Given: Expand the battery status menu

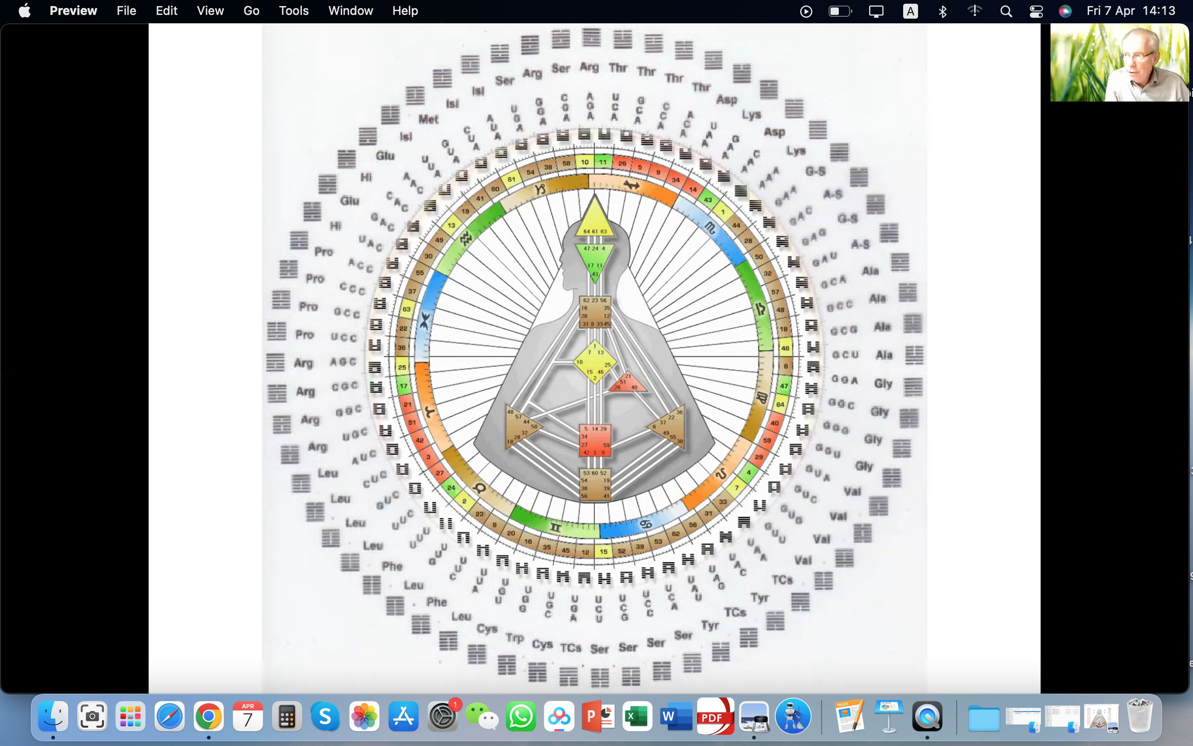Looking at the screenshot, I should 840,11.
